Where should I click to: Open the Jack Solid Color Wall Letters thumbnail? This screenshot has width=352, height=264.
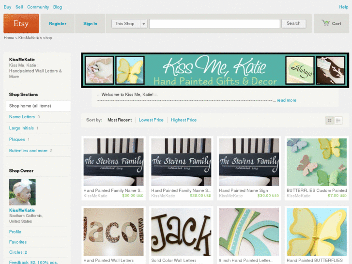pyautogui.click(x=181, y=232)
